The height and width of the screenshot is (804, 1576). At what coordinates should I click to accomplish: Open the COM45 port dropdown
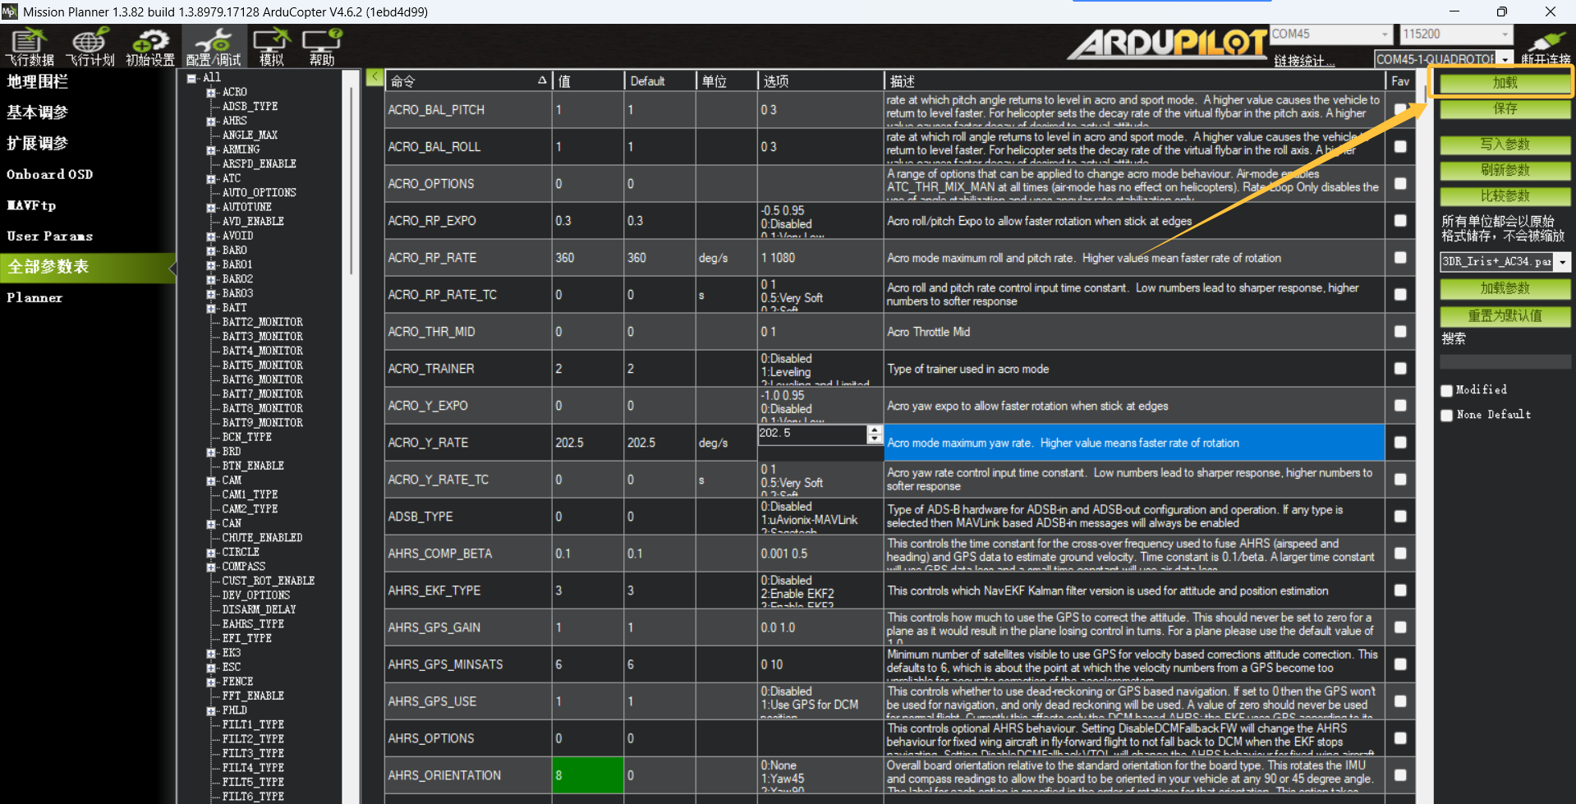coord(1385,34)
